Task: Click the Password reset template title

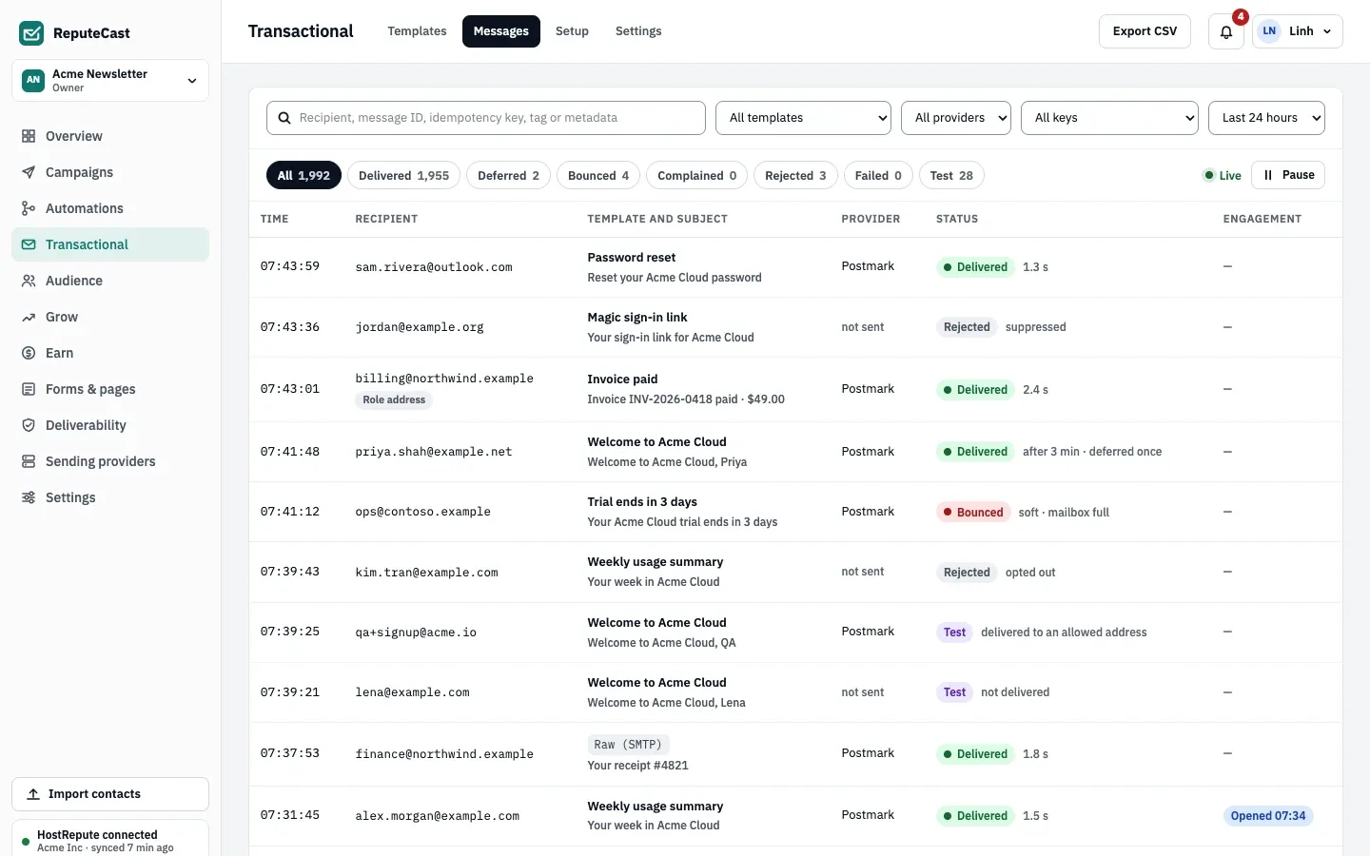Action: (x=632, y=258)
